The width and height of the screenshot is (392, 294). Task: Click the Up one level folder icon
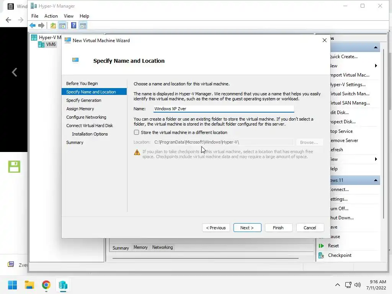(53, 26)
